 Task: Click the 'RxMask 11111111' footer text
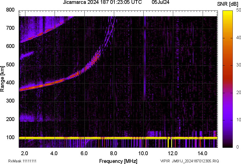(22, 161)
